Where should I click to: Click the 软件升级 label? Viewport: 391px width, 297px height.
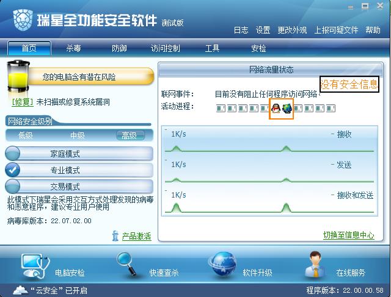(257, 273)
